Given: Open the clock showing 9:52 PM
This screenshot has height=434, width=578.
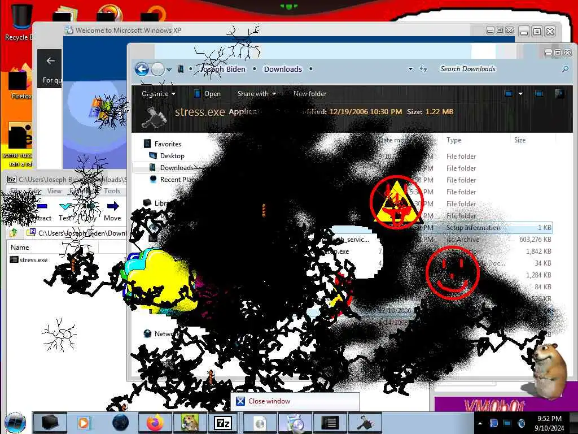Looking at the screenshot, I should coord(549,423).
